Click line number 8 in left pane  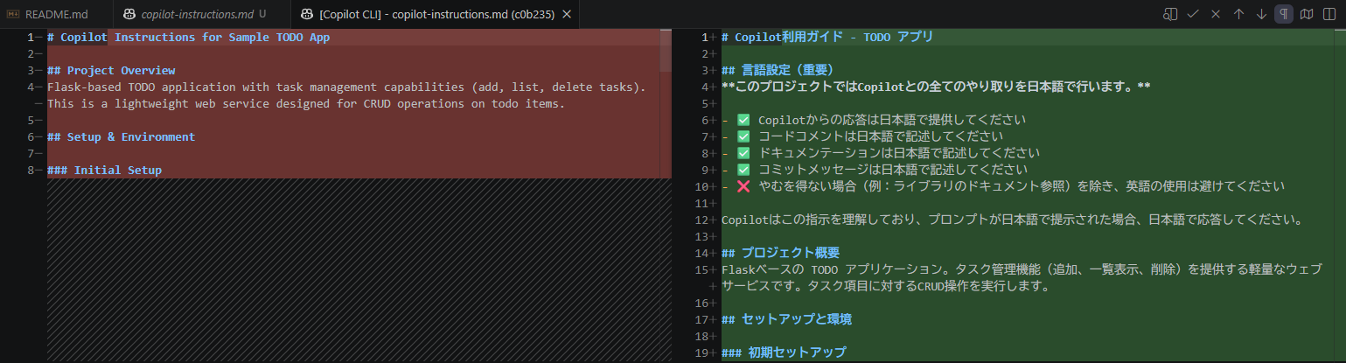[30, 170]
